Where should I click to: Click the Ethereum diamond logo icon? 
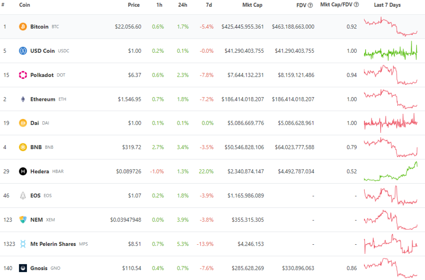click(23, 99)
